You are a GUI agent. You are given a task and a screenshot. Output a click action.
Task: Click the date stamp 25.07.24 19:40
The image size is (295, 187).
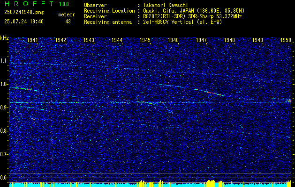(24, 22)
